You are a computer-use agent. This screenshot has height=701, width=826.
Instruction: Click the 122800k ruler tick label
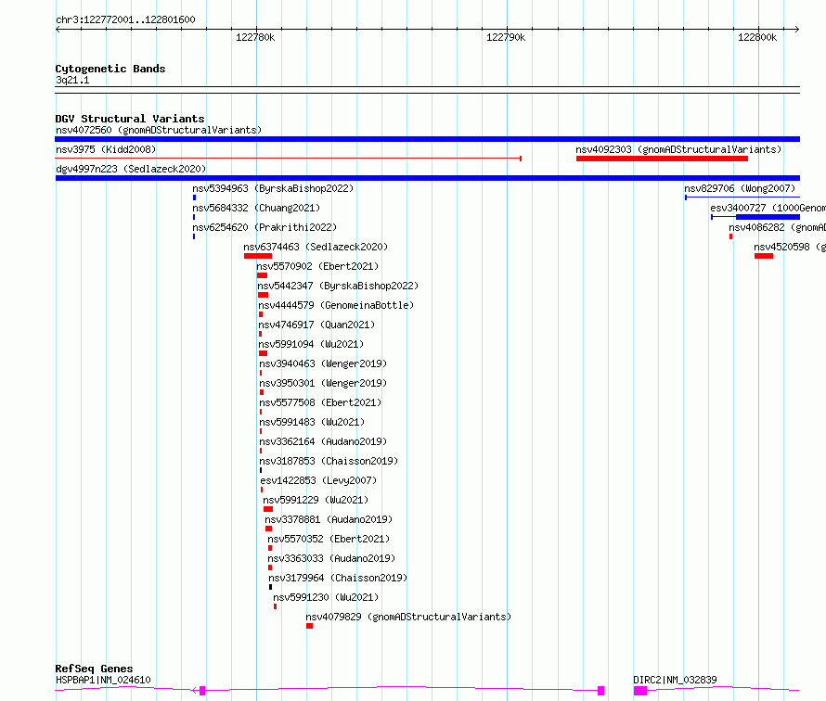pyautogui.click(x=757, y=37)
